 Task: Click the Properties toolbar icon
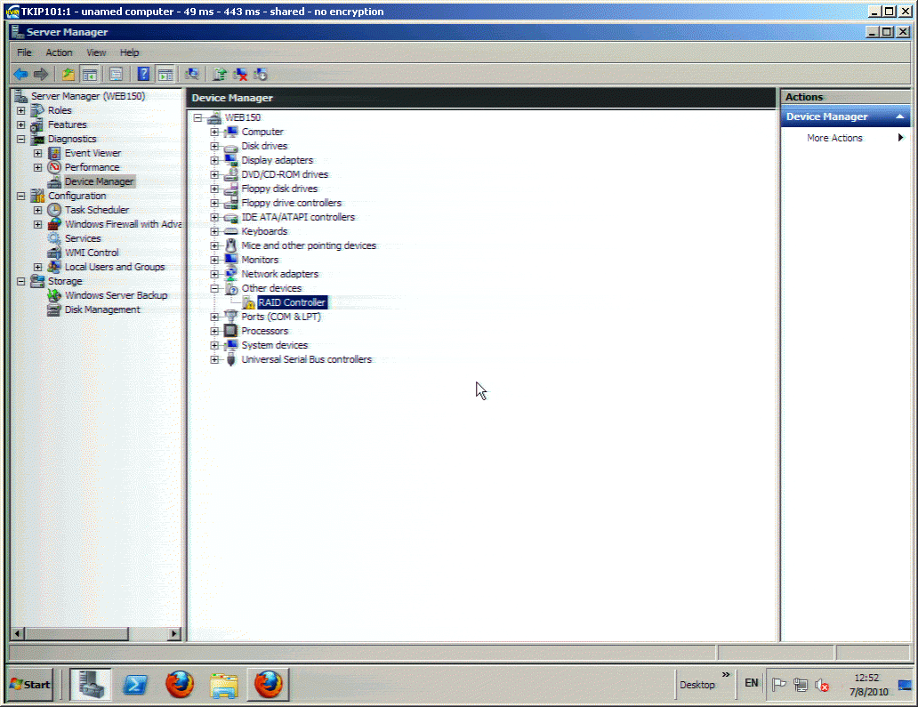(x=116, y=75)
